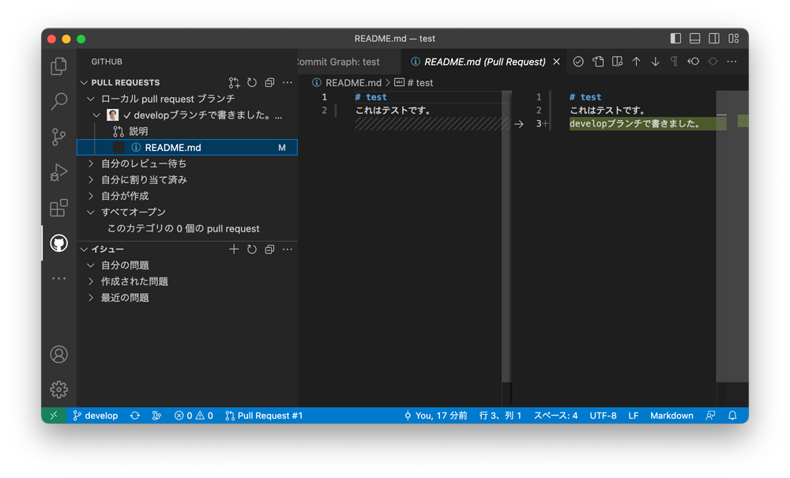Show errors and warnings count
Viewport: 790px width, 478px height.
click(194, 416)
